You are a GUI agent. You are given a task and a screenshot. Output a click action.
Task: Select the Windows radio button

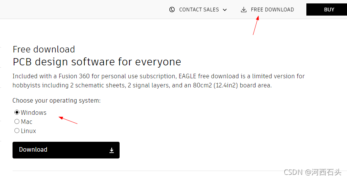click(x=17, y=112)
